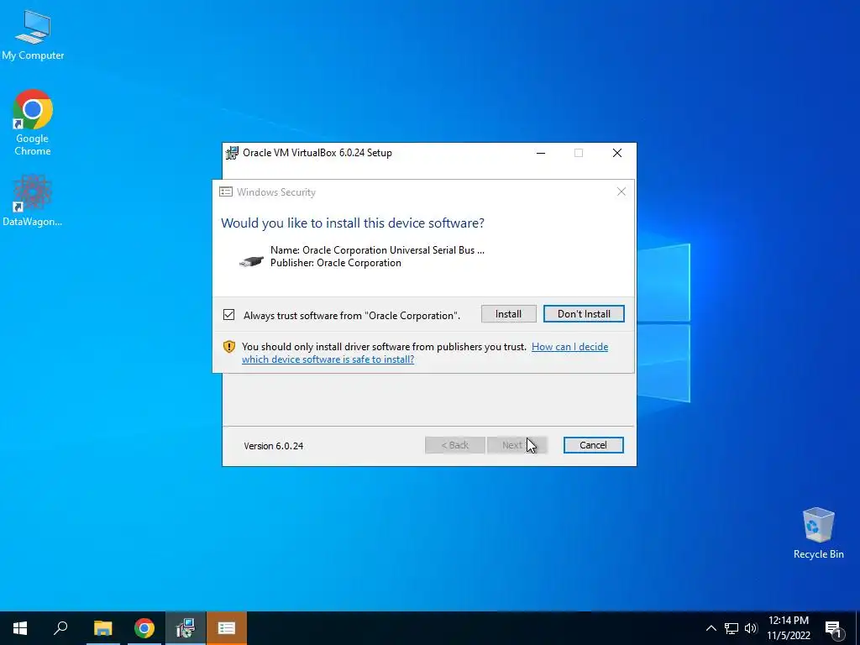Viewport: 860px width, 645px height.
Task: Open Google Chrome desktop shortcut
Action: click(x=33, y=123)
